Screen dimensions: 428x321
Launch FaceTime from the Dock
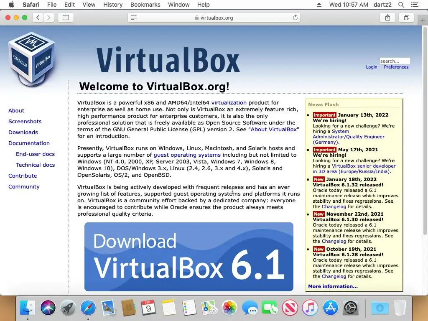coord(270,308)
